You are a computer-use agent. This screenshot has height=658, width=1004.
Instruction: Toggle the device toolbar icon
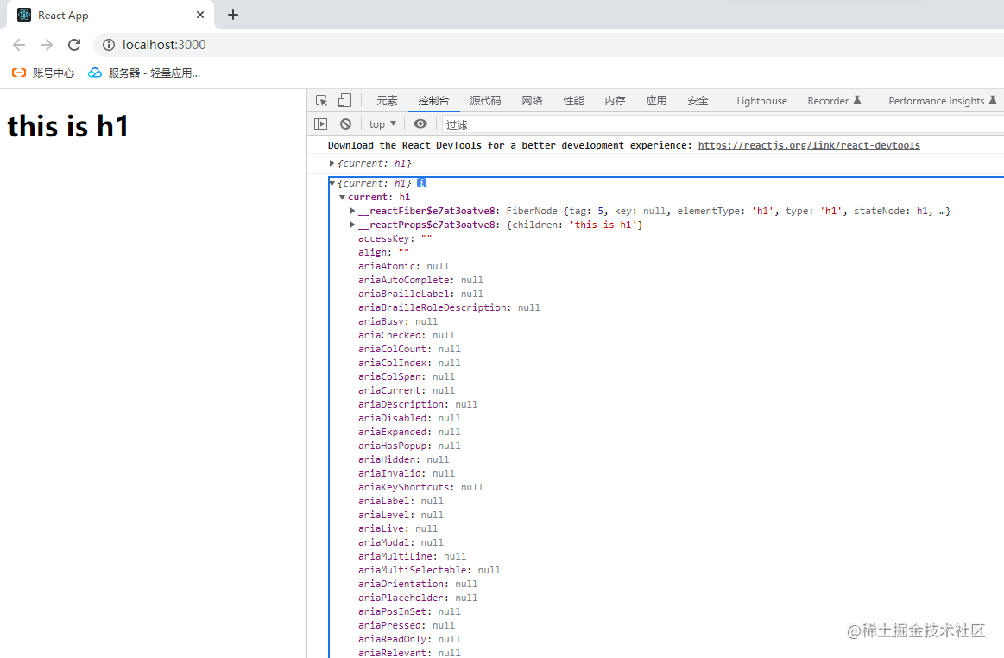point(344,100)
